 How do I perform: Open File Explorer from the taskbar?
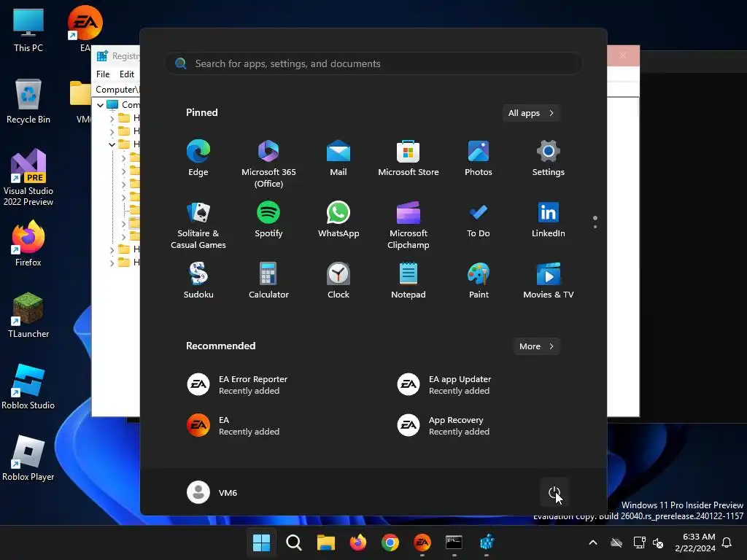pos(326,542)
